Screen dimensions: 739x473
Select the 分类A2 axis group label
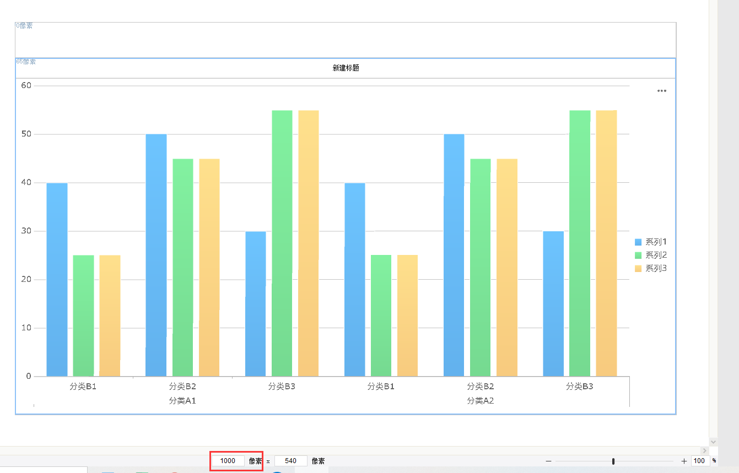click(x=481, y=401)
